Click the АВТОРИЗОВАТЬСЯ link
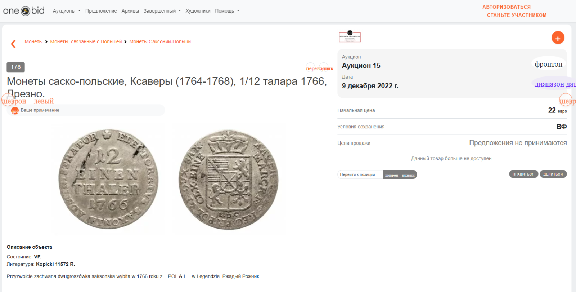 [x=506, y=7]
